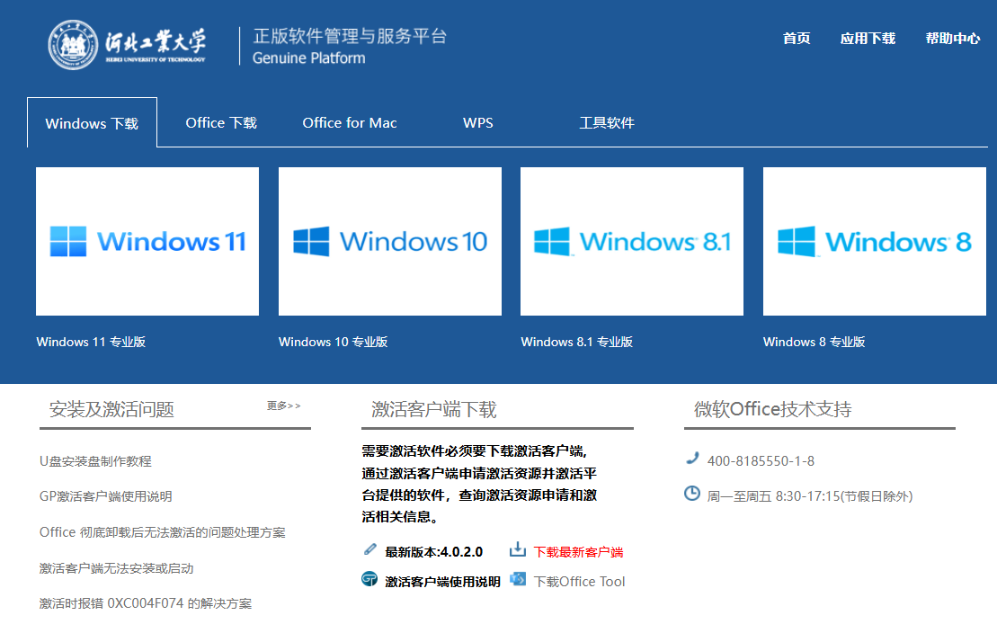The height and width of the screenshot is (642, 997).
Task: Open 帮助中心 from the top navigation
Action: tap(953, 39)
